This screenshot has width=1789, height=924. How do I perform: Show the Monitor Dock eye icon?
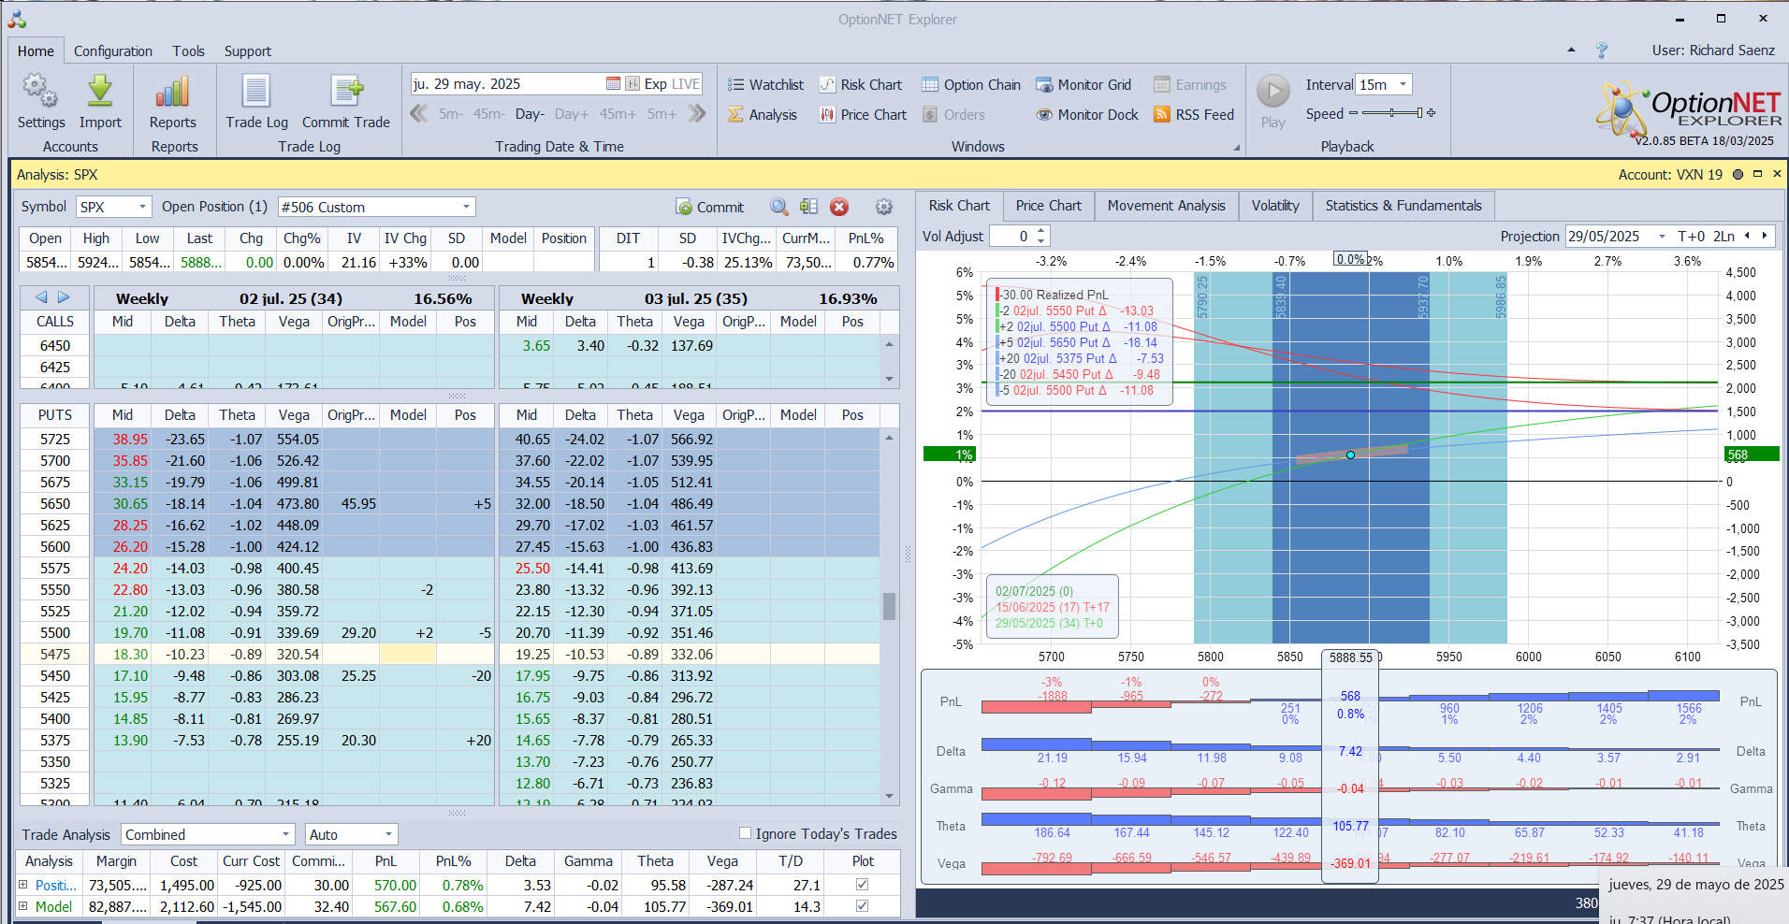coord(1044,115)
